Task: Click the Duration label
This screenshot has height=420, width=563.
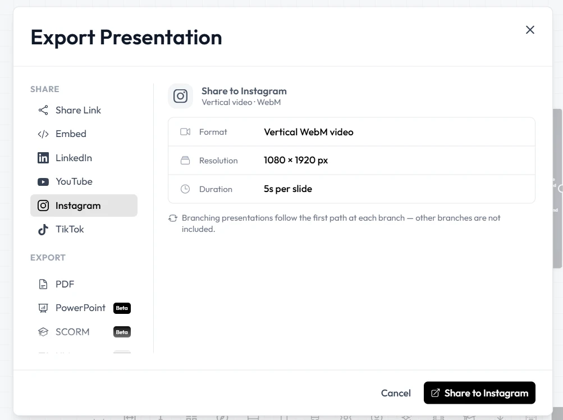Action: point(216,189)
